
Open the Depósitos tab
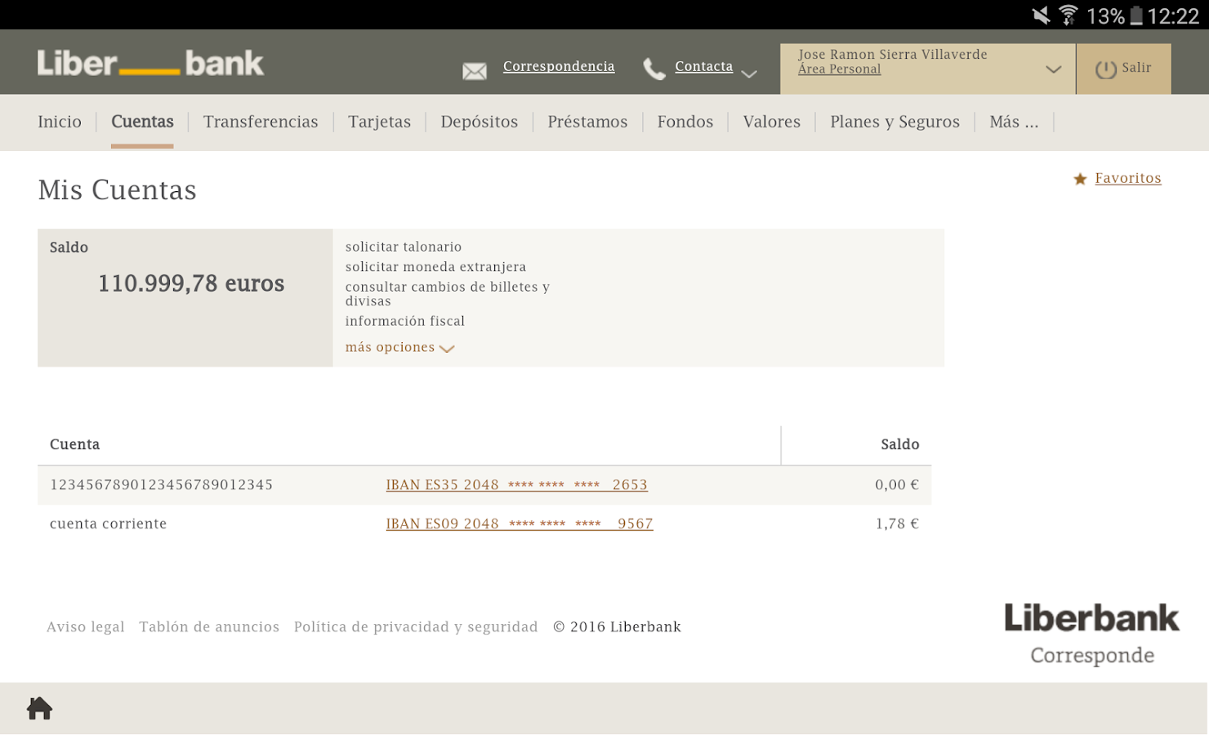pos(480,122)
